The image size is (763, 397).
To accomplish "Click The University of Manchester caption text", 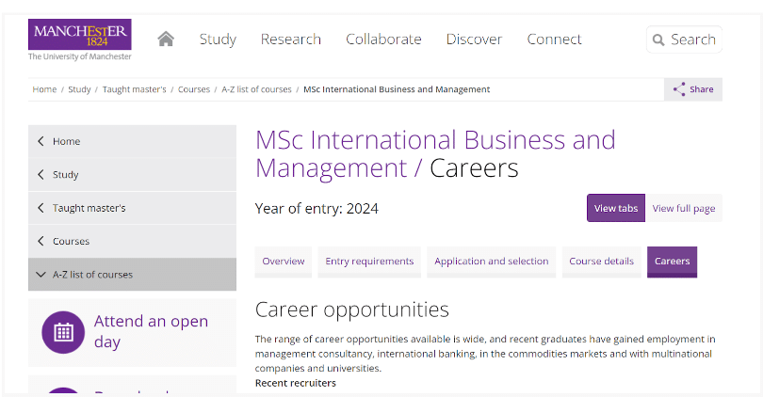I will click(80, 56).
